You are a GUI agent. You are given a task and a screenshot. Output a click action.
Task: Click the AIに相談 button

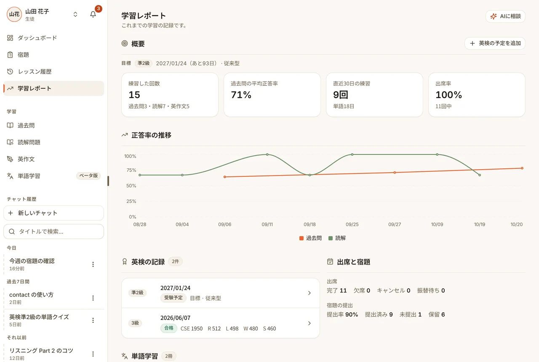tap(505, 16)
